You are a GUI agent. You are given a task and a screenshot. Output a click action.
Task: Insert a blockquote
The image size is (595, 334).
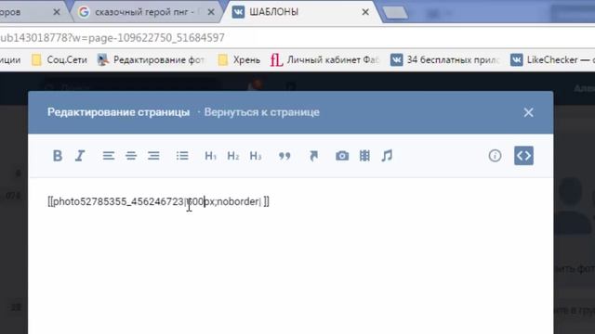coord(284,156)
